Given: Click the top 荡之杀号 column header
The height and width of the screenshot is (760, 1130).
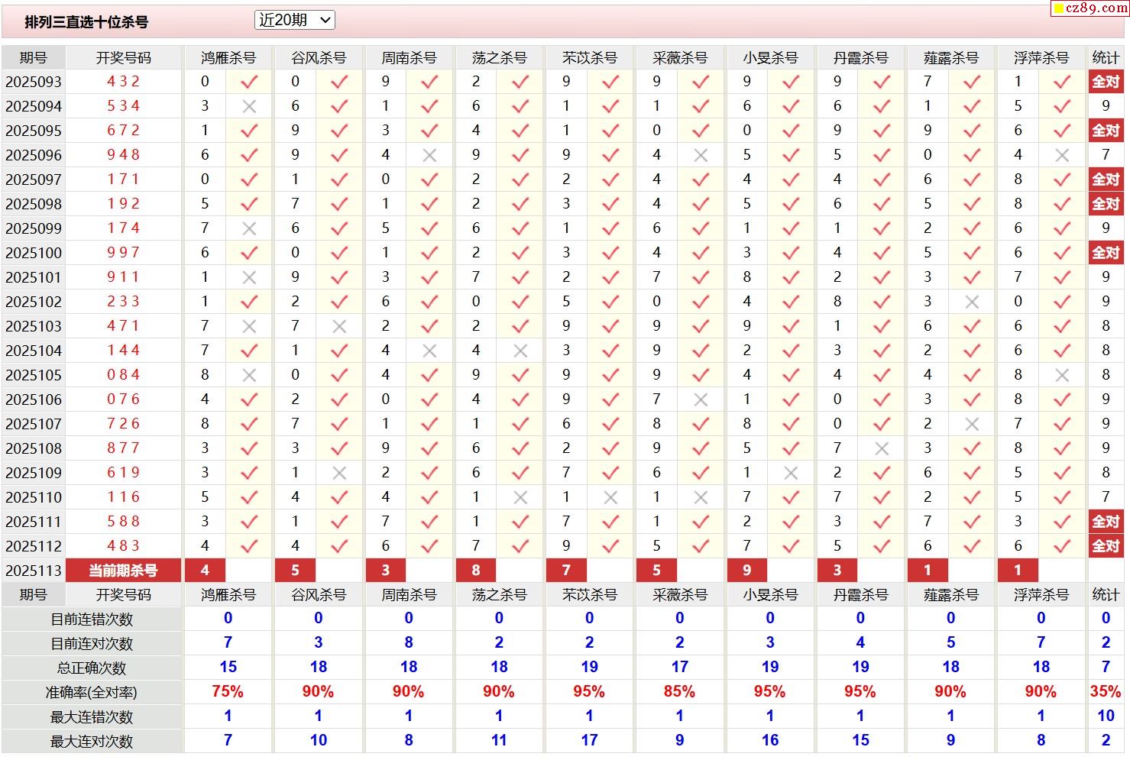Looking at the screenshot, I should click(499, 57).
